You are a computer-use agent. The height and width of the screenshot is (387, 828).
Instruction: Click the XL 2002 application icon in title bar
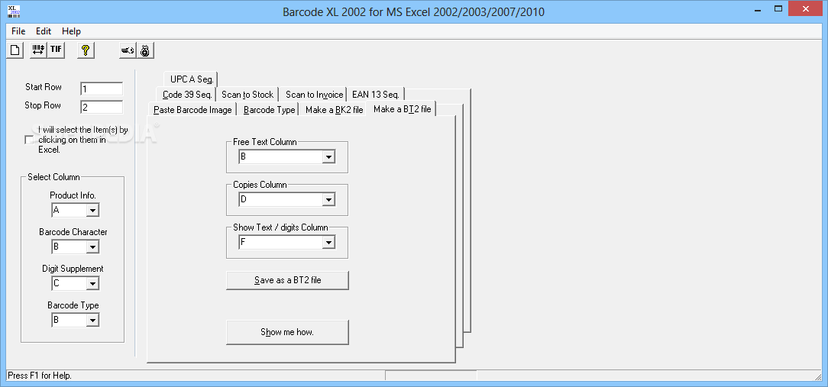[15, 9]
